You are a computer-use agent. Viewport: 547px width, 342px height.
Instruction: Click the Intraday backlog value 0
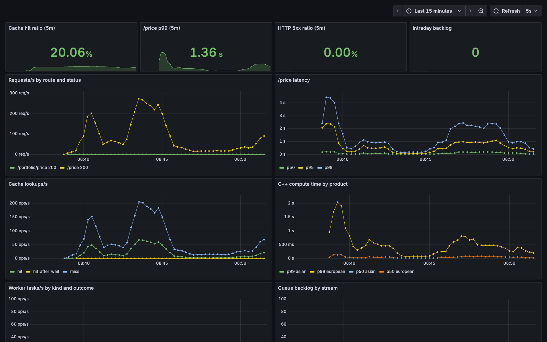476,52
